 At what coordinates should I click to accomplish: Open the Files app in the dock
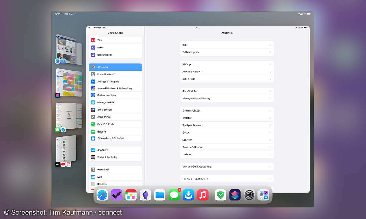point(160,195)
